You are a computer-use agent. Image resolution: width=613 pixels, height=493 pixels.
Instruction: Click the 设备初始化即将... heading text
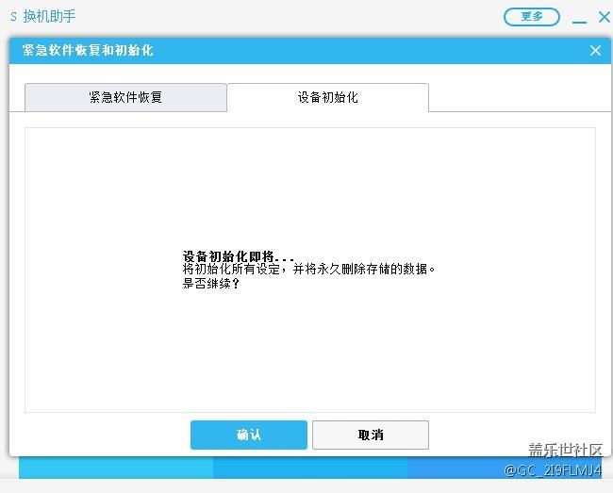point(238,256)
